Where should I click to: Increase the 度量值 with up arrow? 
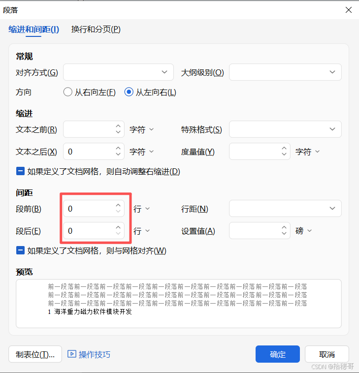click(x=284, y=148)
